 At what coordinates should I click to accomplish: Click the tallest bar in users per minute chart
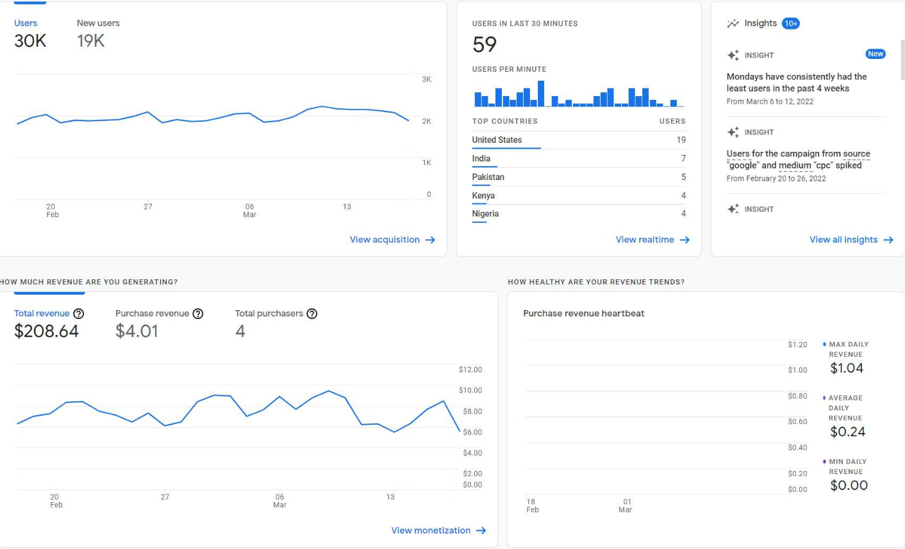click(x=541, y=94)
